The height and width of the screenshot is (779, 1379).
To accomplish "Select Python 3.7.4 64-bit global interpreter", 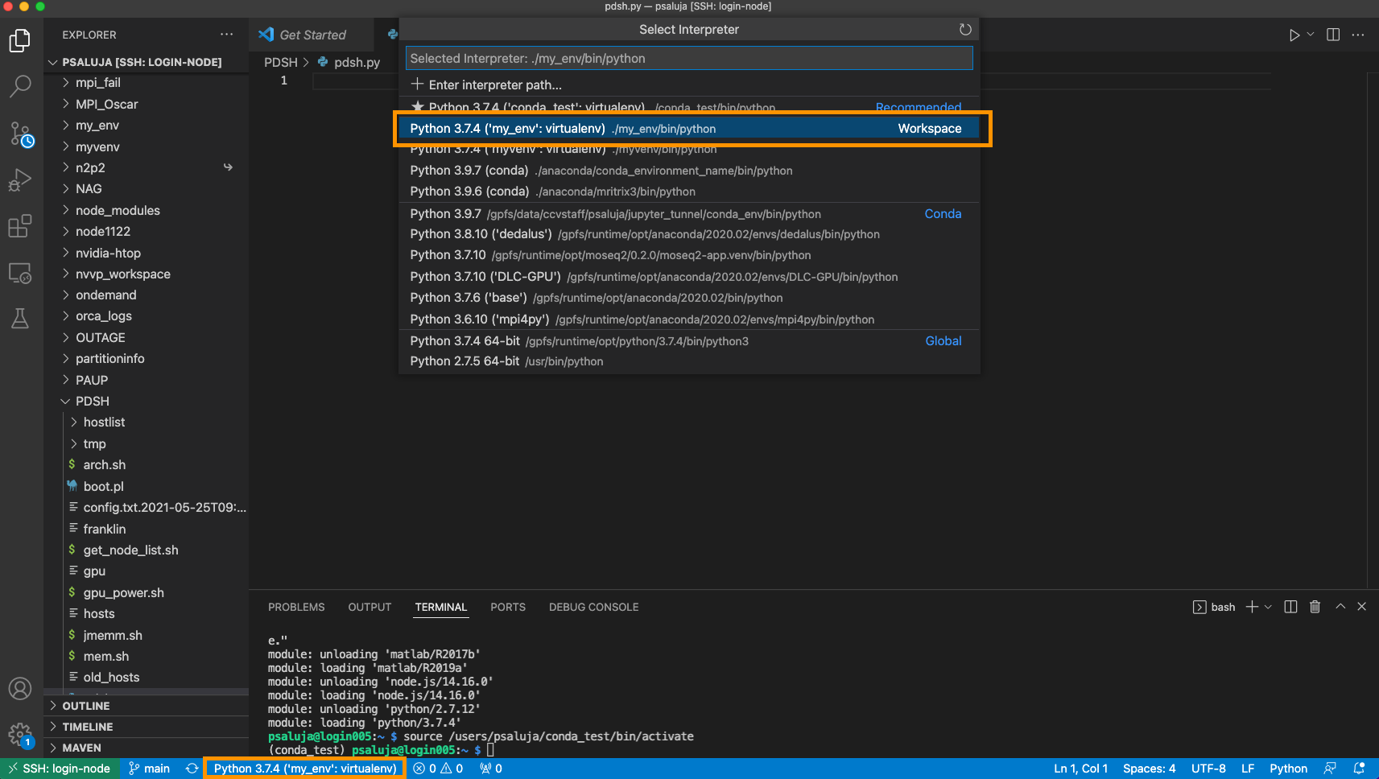I will click(x=689, y=341).
